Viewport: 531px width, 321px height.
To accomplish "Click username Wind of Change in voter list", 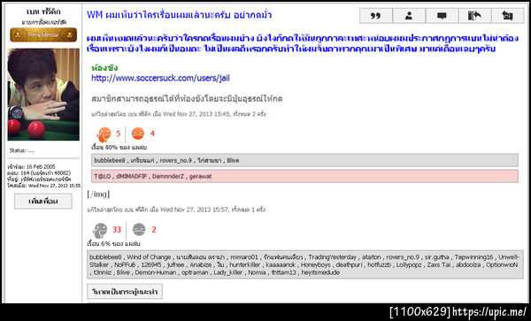I will point(149,257).
